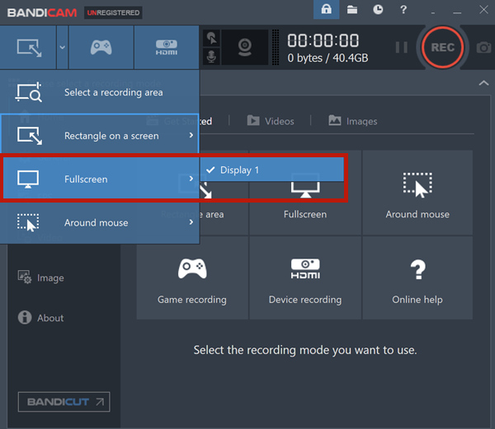Click the lock icon in title bar
The width and height of the screenshot is (495, 429).
[326, 9]
